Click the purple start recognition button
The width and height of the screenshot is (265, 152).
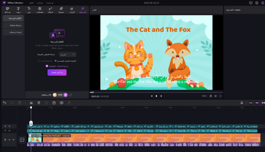coord(57,72)
